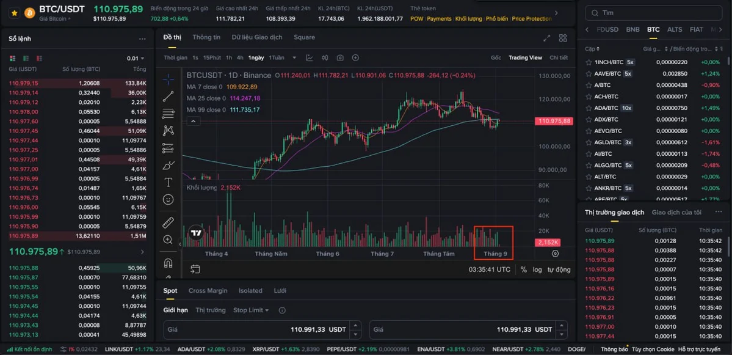
Task: Switch to the Cross Margin tab
Action: click(x=208, y=291)
